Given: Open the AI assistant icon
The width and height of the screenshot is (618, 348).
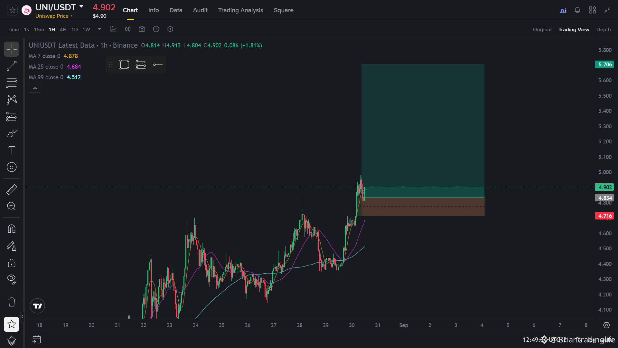Looking at the screenshot, I should 563,11.
